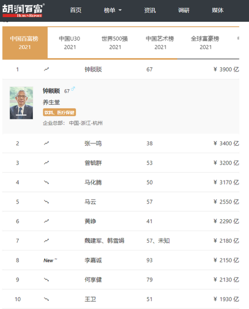Click wealth value ¥ 2290 亿
Image resolution: width=249 pixels, height=309 pixels.
226,221
